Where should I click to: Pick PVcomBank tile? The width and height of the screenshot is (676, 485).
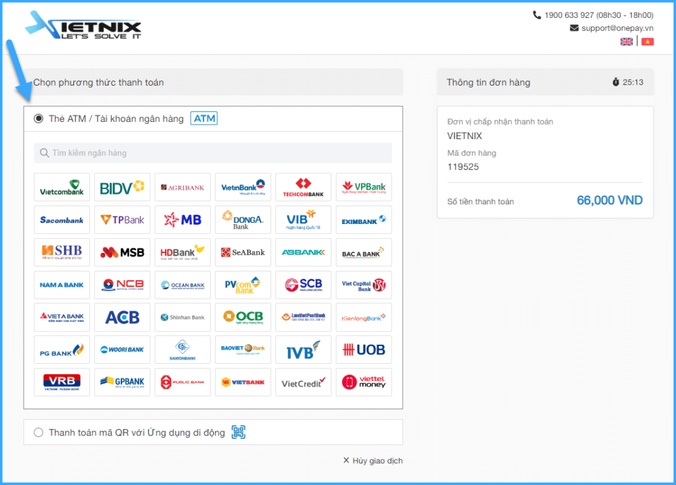coord(243,285)
